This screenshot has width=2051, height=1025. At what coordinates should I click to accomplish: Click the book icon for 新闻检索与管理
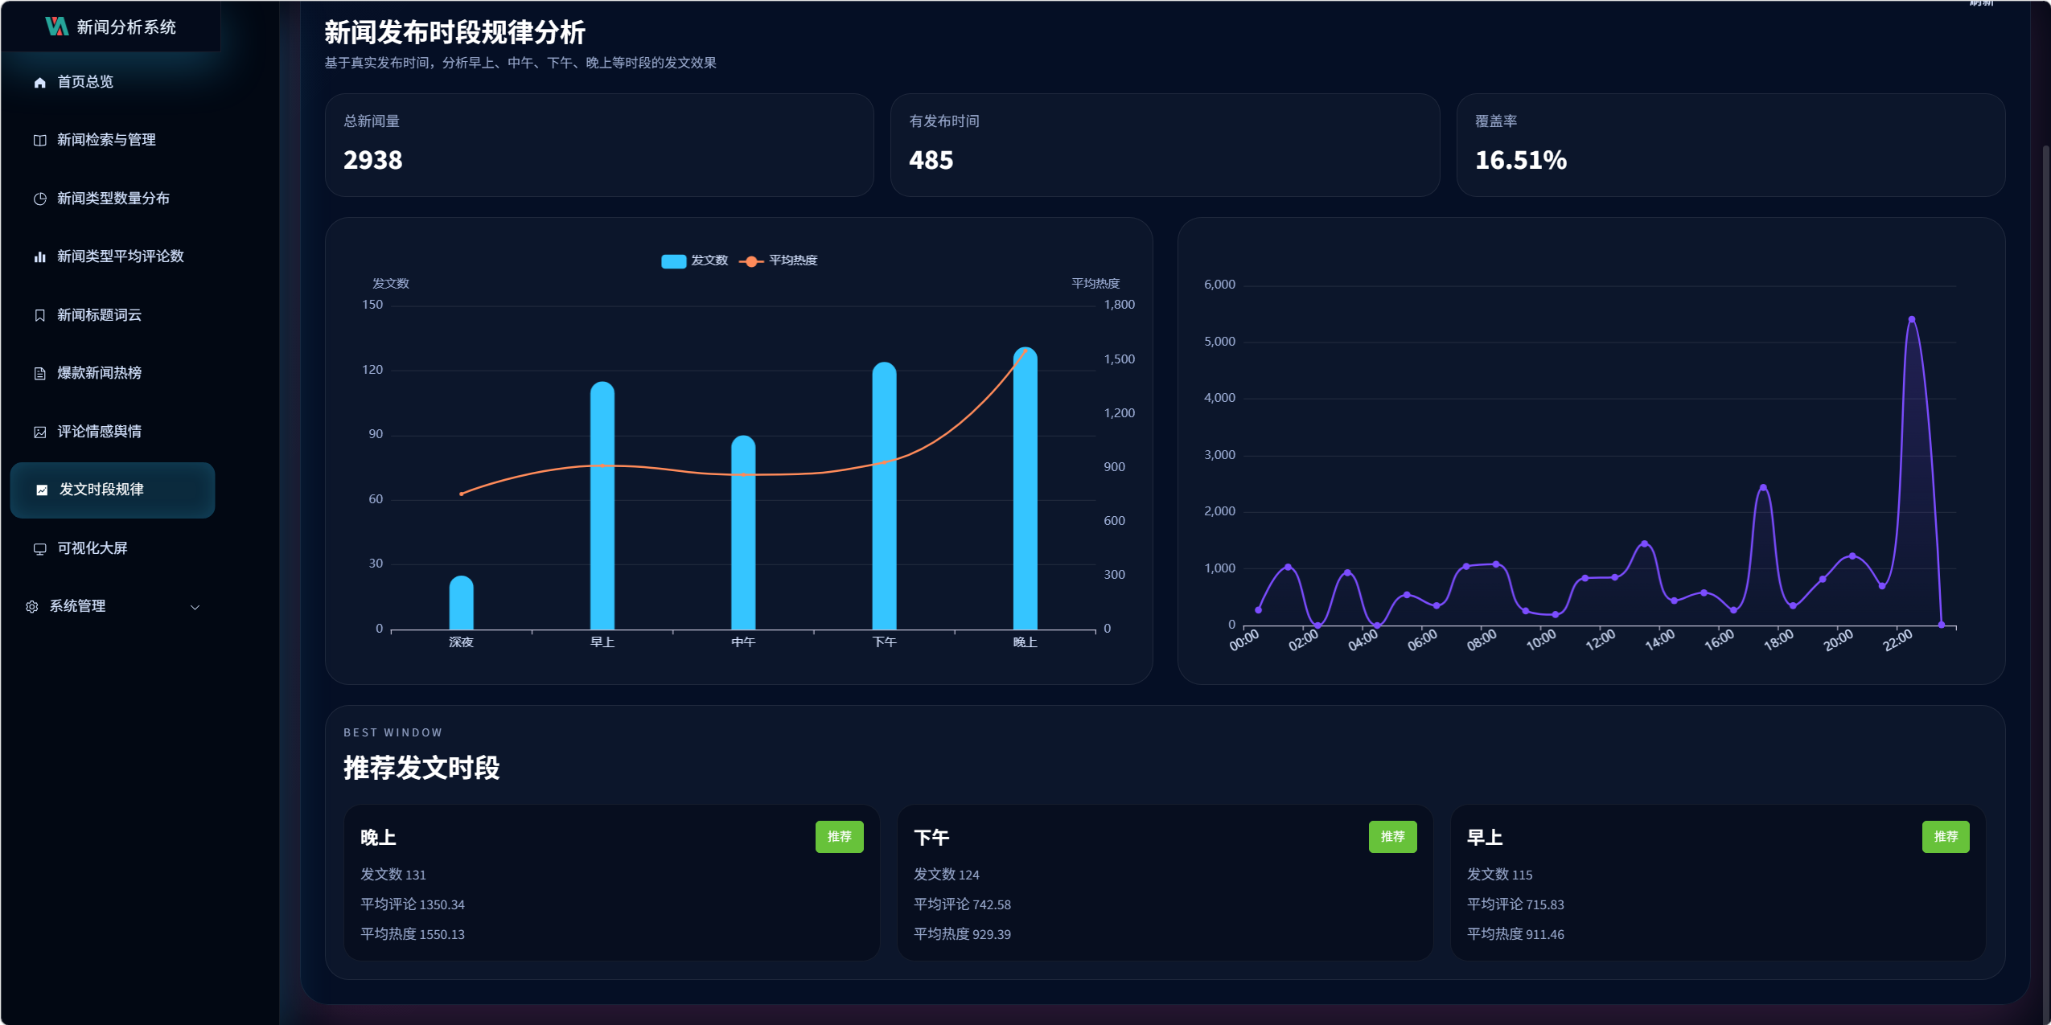coord(39,141)
